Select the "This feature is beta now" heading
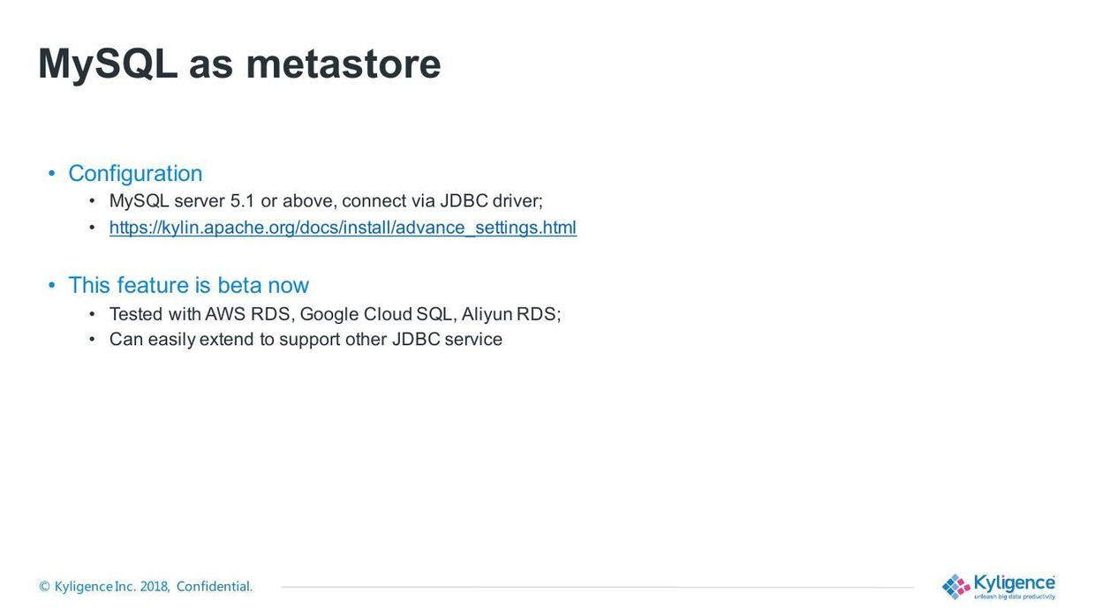Screen dimensions: 1095x616 [x=188, y=285]
